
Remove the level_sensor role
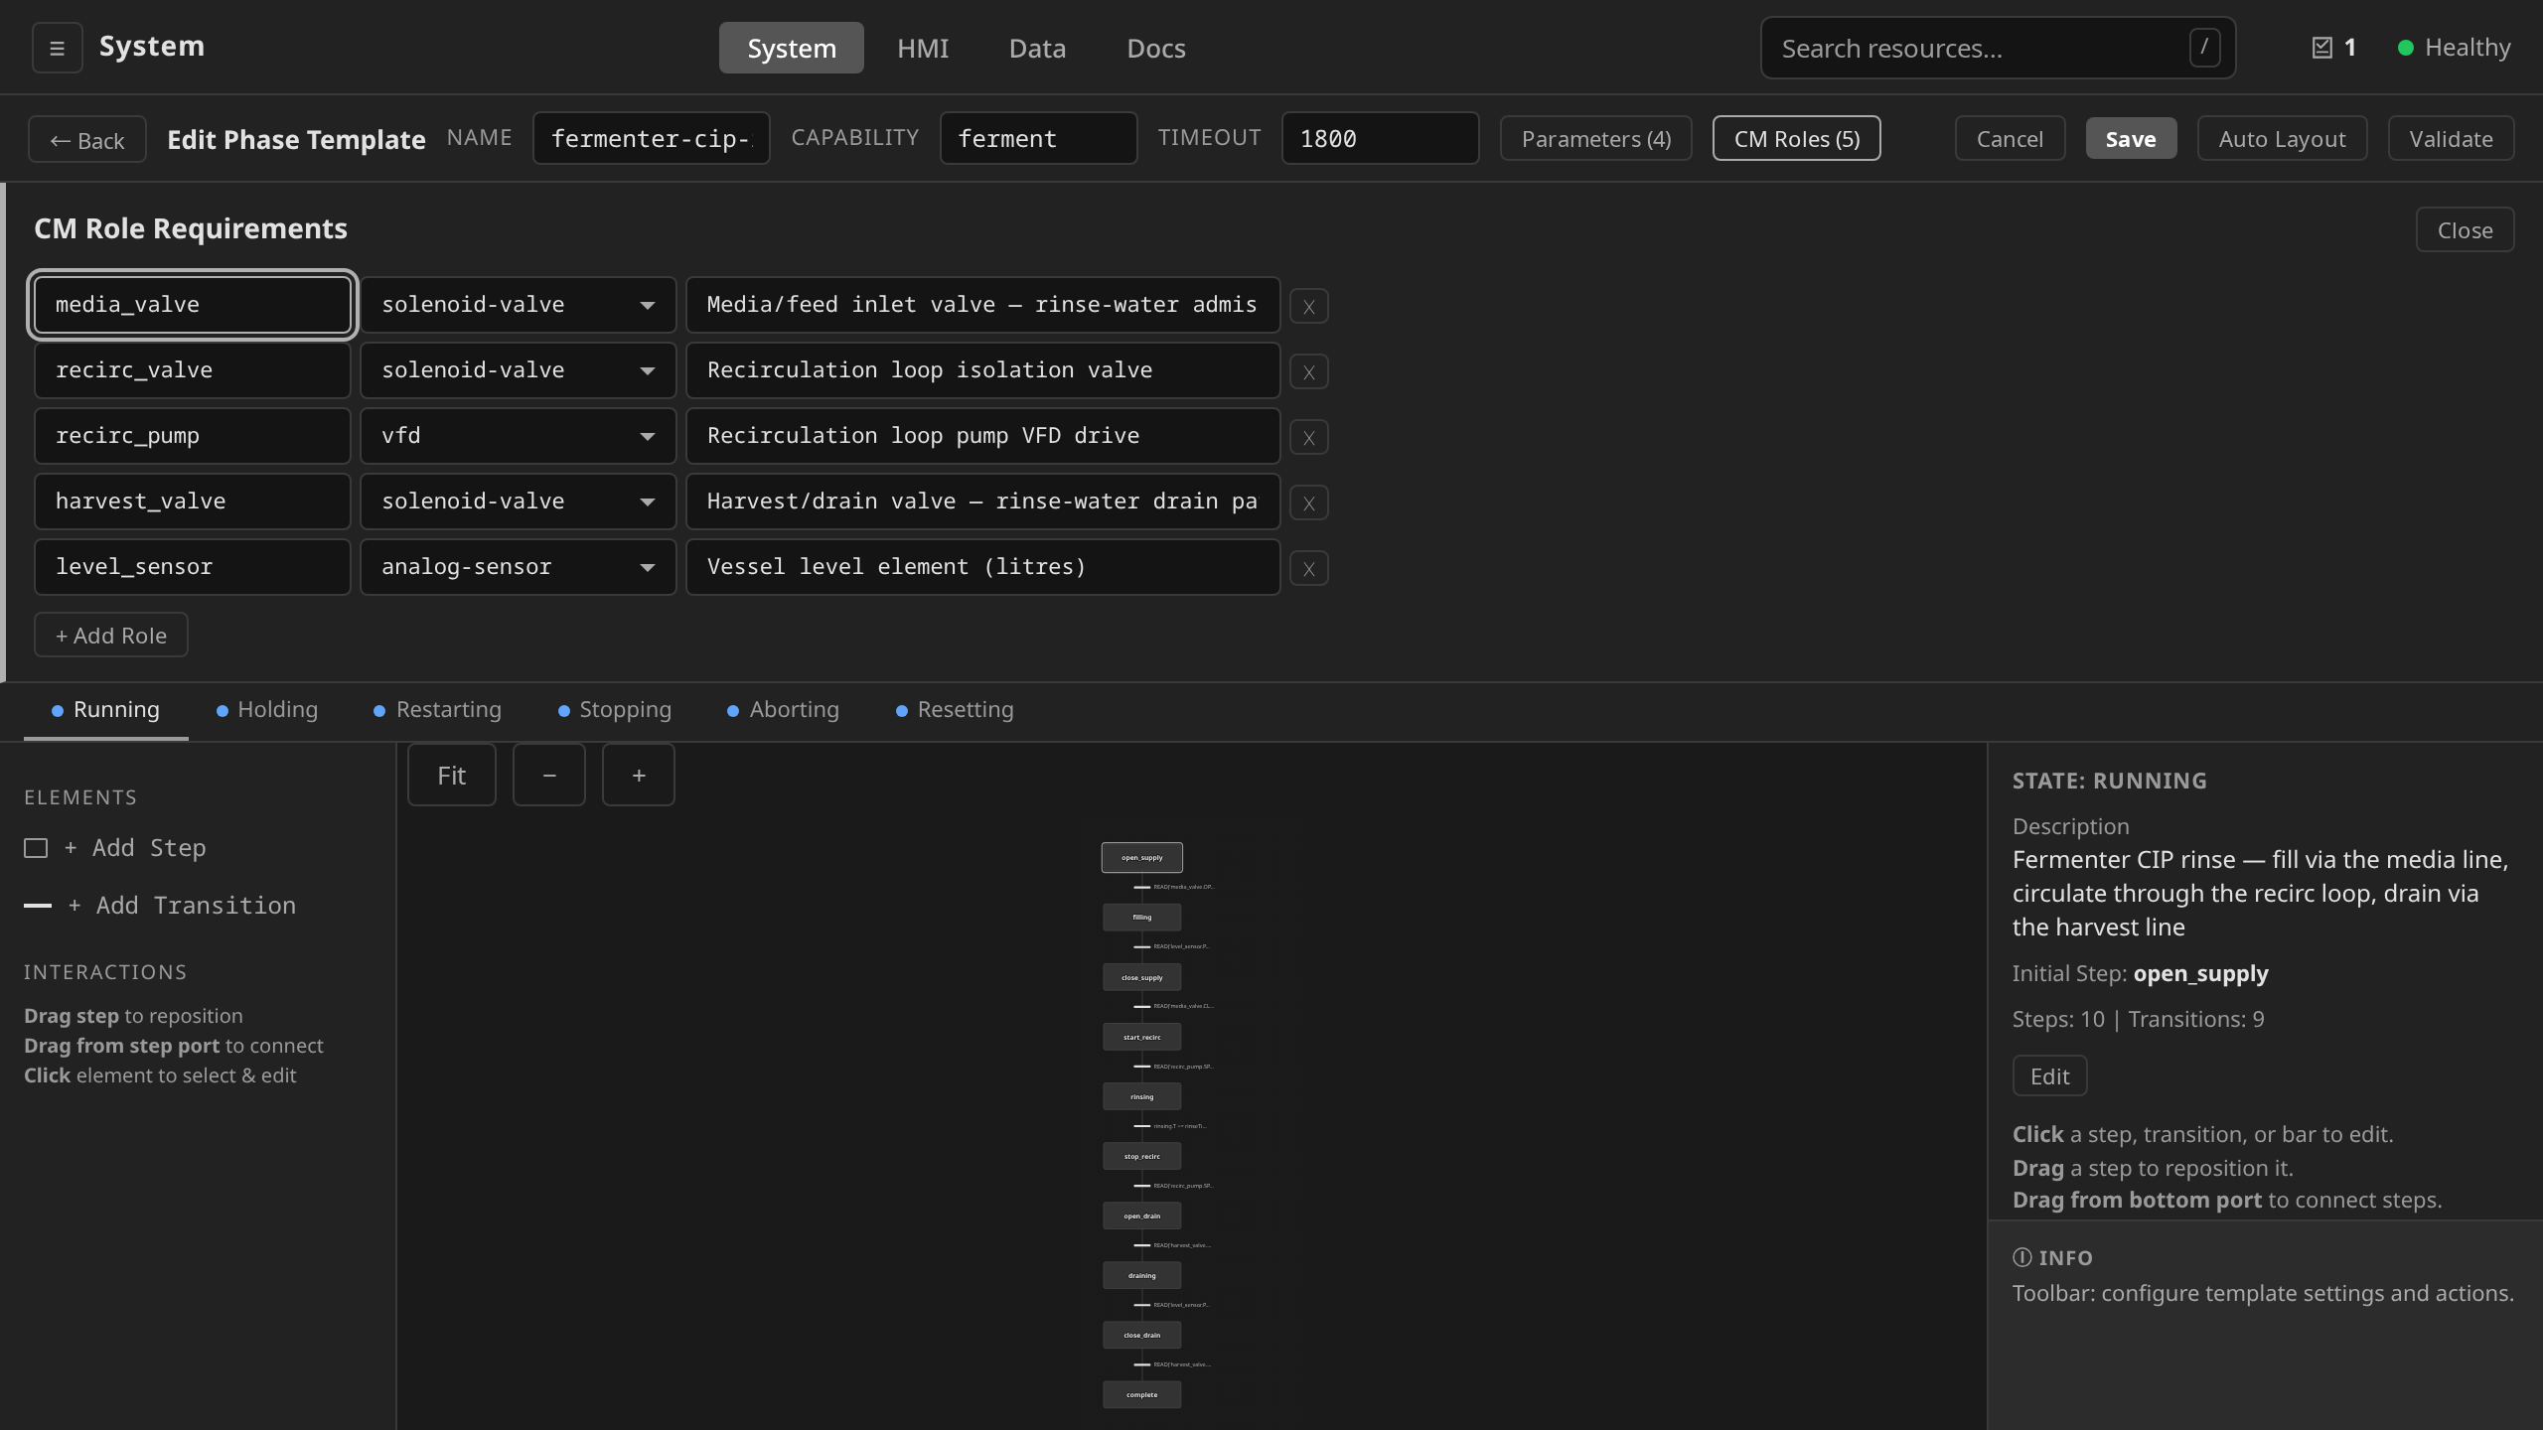[1308, 568]
